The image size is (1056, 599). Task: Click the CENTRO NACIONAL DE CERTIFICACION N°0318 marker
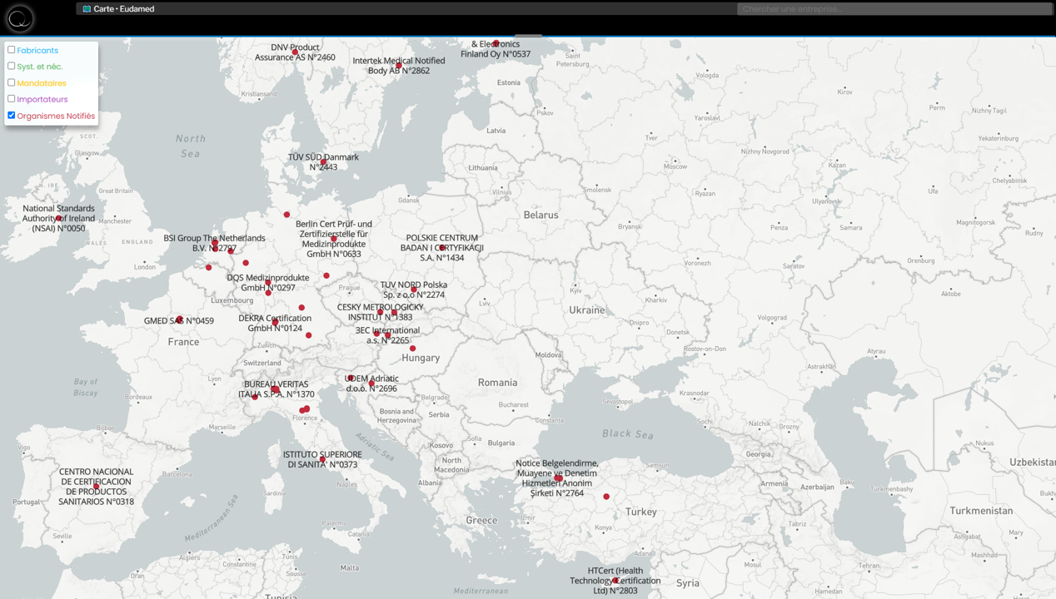(97, 487)
